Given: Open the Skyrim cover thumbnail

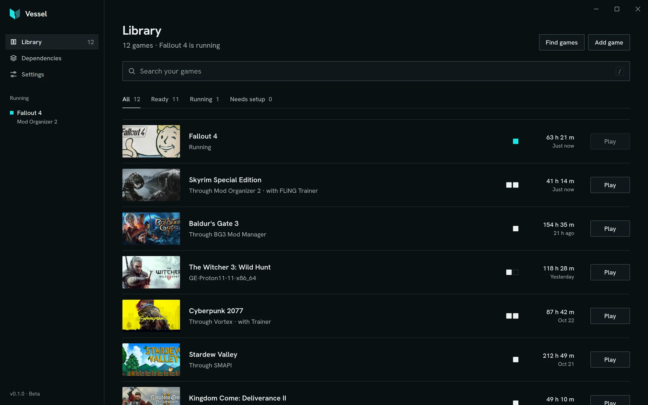Looking at the screenshot, I should click(151, 185).
